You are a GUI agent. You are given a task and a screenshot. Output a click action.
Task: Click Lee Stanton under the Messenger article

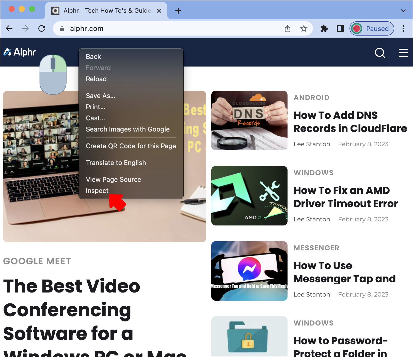coord(312,295)
